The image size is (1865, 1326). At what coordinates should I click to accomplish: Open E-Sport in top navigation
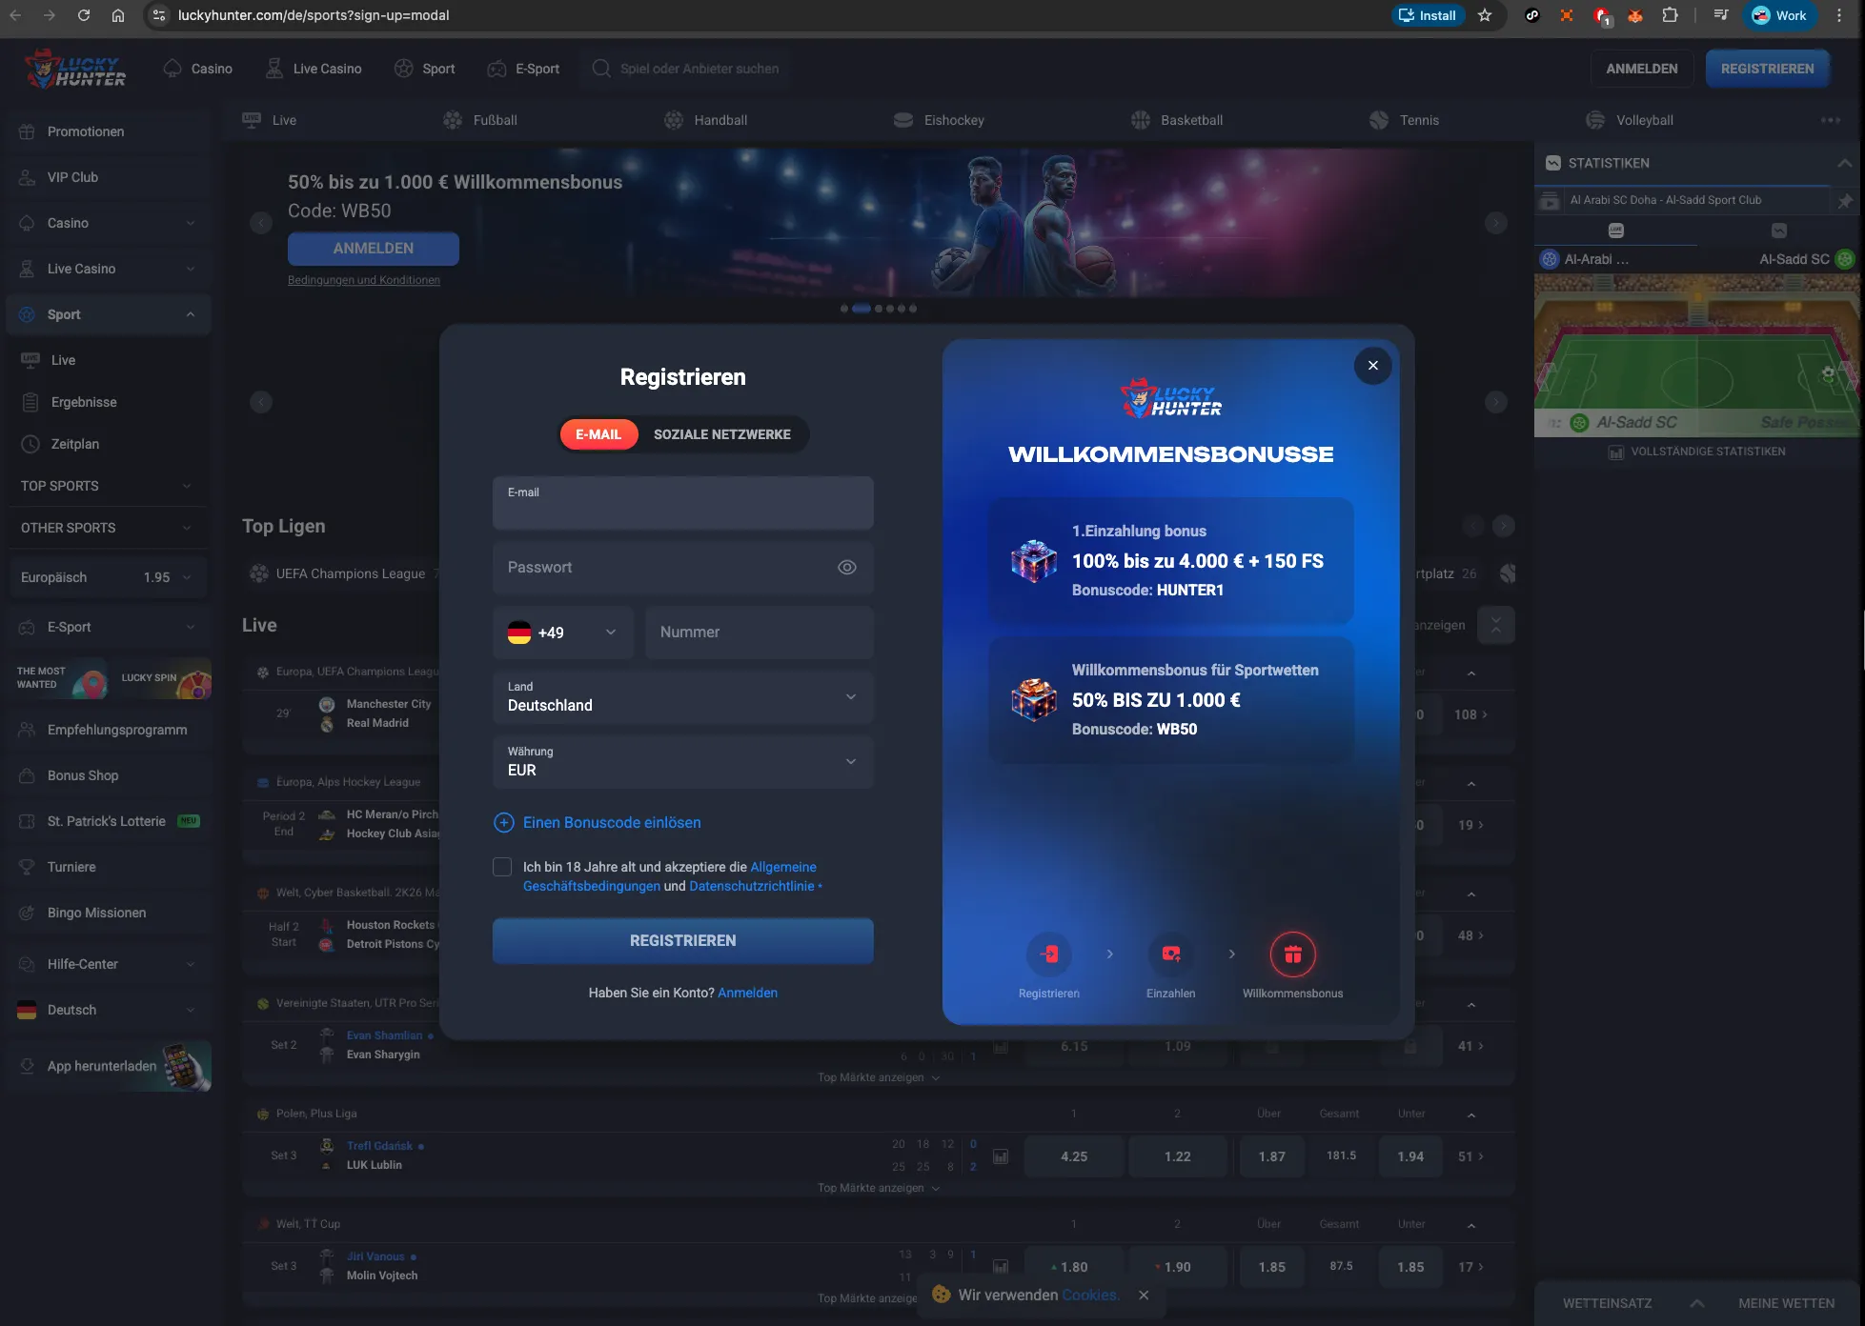pyautogui.click(x=523, y=69)
